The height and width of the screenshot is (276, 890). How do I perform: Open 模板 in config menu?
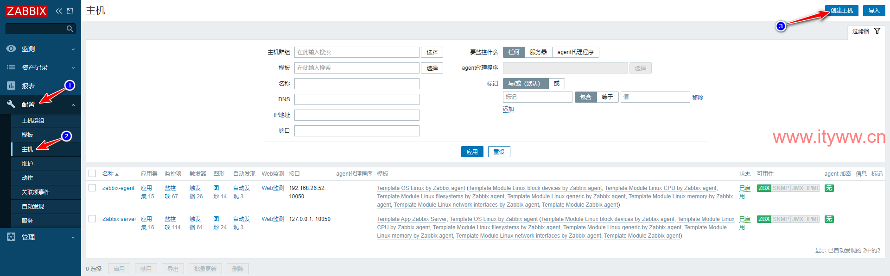(x=46, y=135)
